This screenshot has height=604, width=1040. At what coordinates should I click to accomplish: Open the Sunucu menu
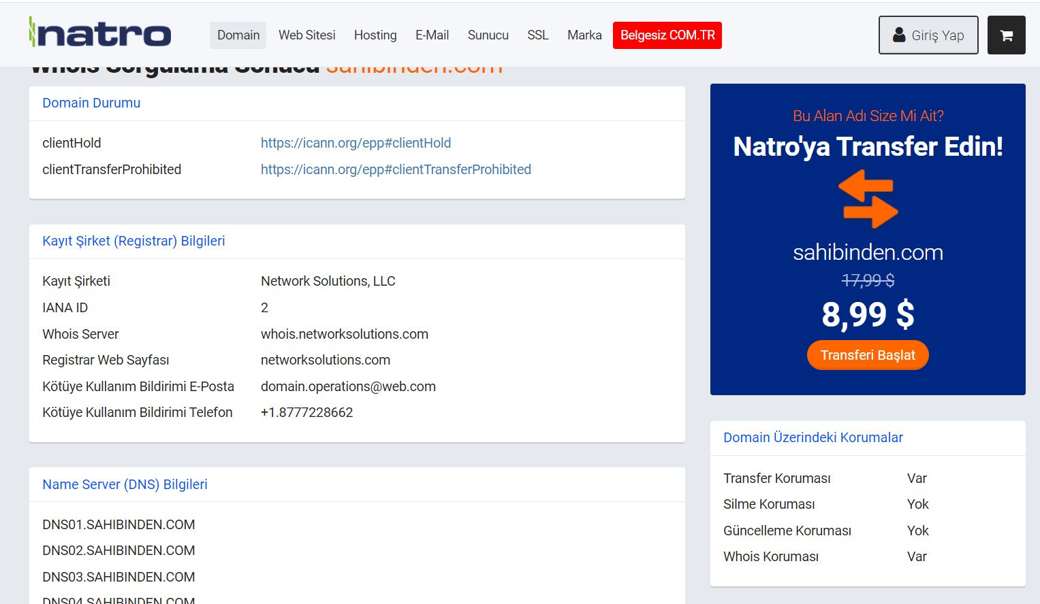pos(488,35)
